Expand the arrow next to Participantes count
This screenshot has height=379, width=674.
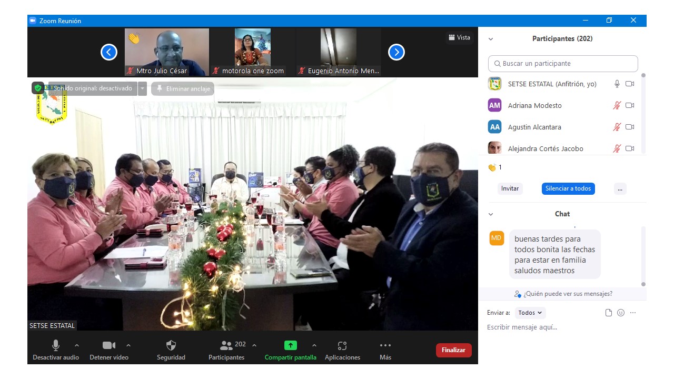[254, 345]
